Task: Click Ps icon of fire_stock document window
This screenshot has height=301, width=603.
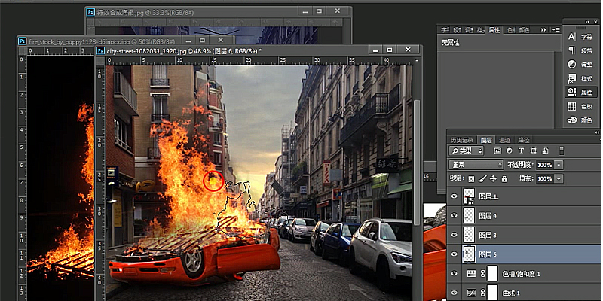Action: pos(23,41)
